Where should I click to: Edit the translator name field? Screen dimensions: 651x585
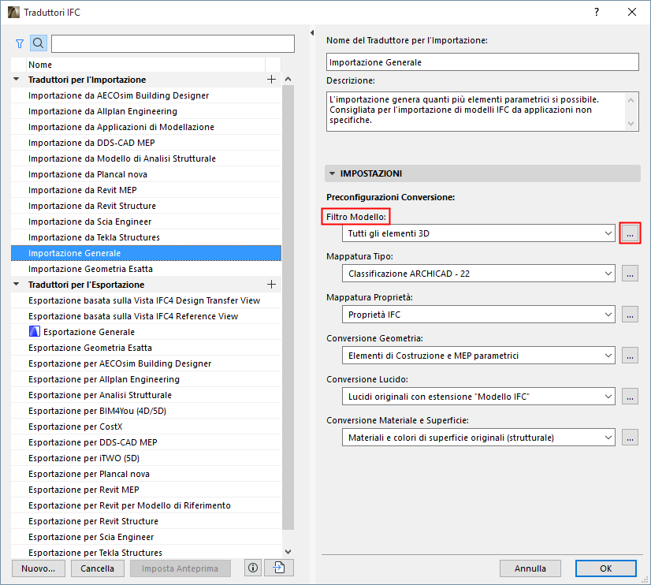click(x=482, y=62)
